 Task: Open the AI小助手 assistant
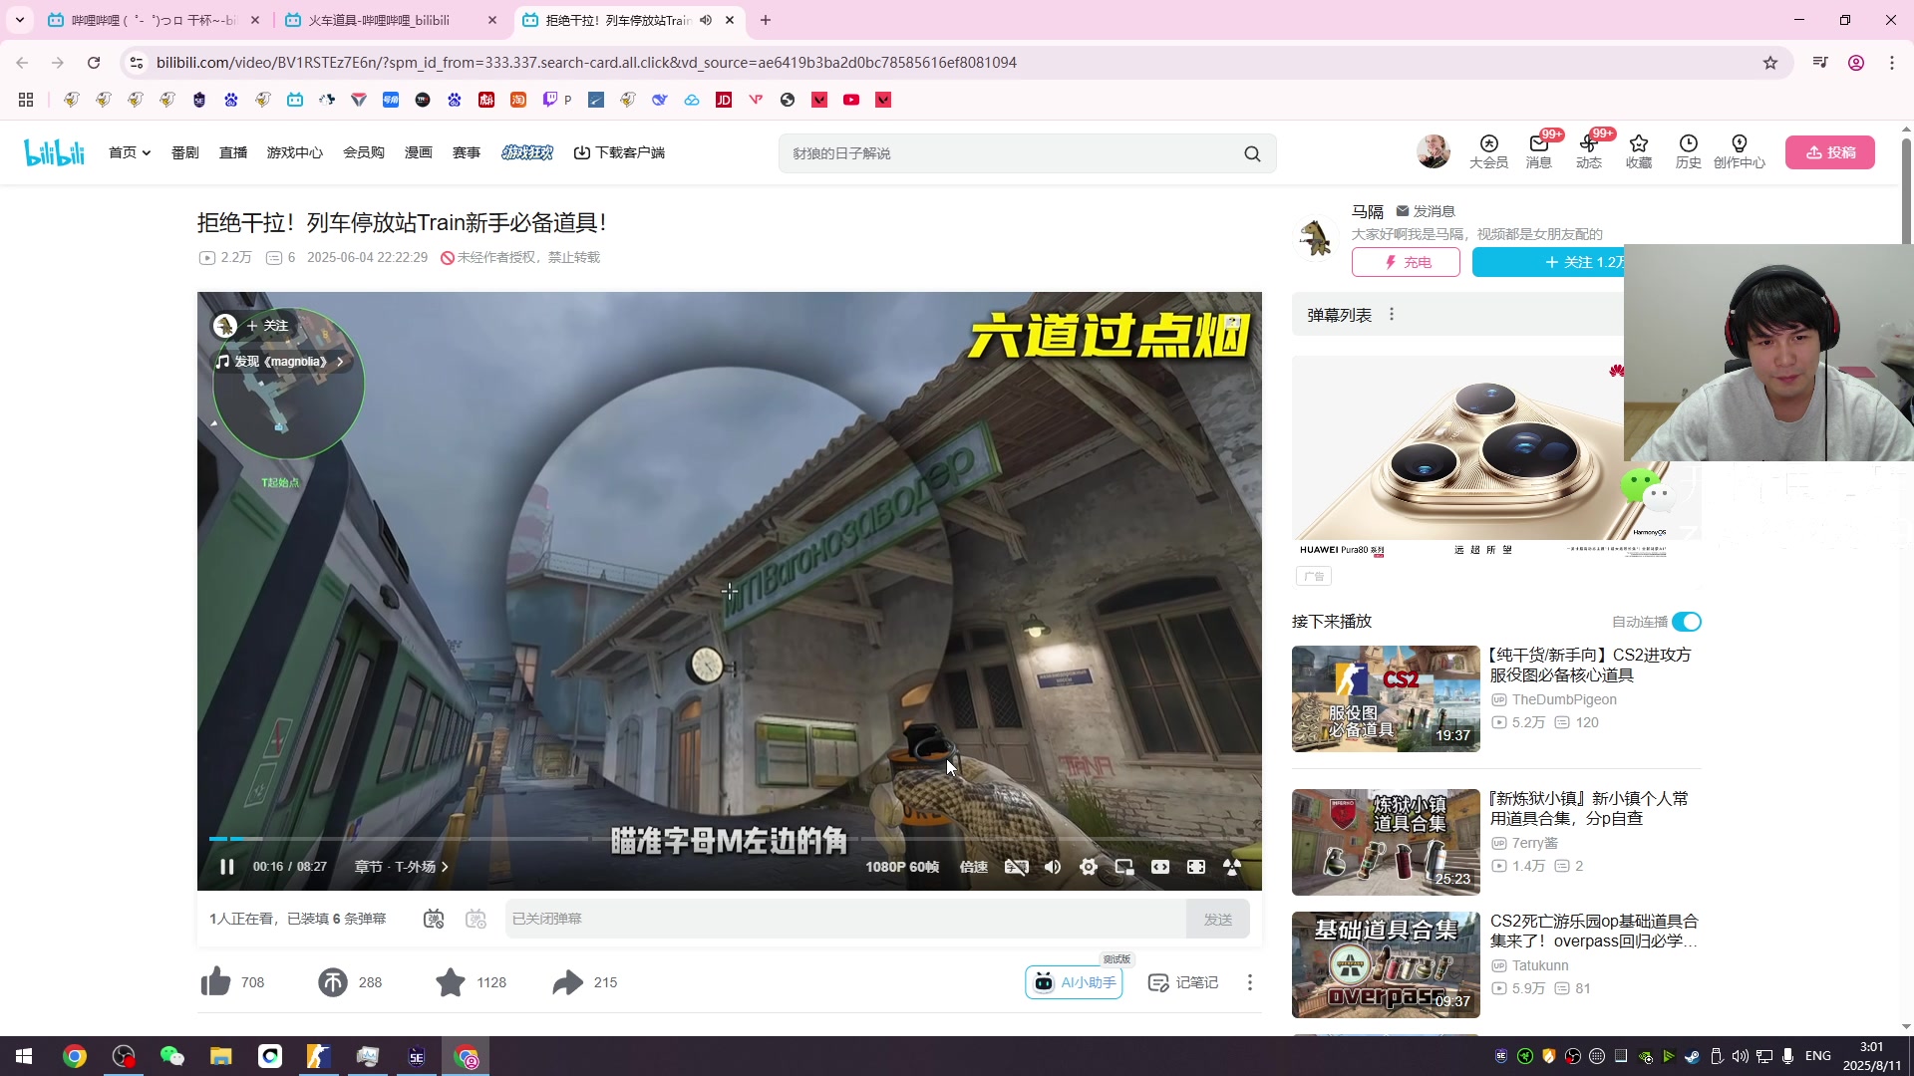point(1074,982)
